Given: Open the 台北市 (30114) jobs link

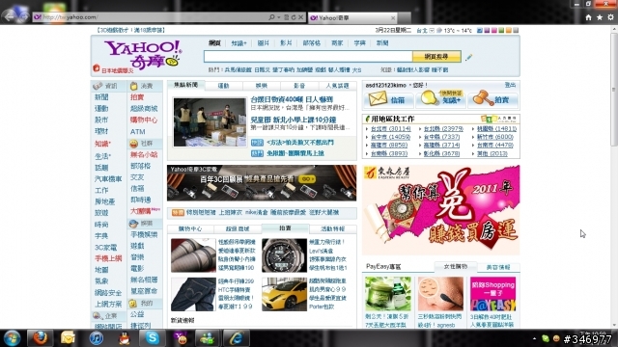Looking at the screenshot, I should pos(390,128).
